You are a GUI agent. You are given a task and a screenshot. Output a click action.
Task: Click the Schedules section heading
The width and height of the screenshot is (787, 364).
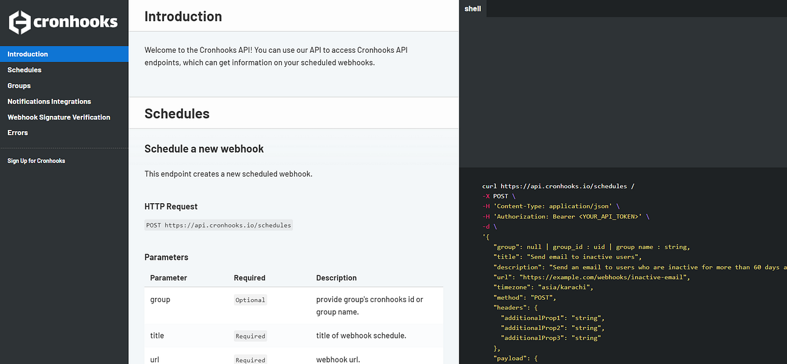177,113
